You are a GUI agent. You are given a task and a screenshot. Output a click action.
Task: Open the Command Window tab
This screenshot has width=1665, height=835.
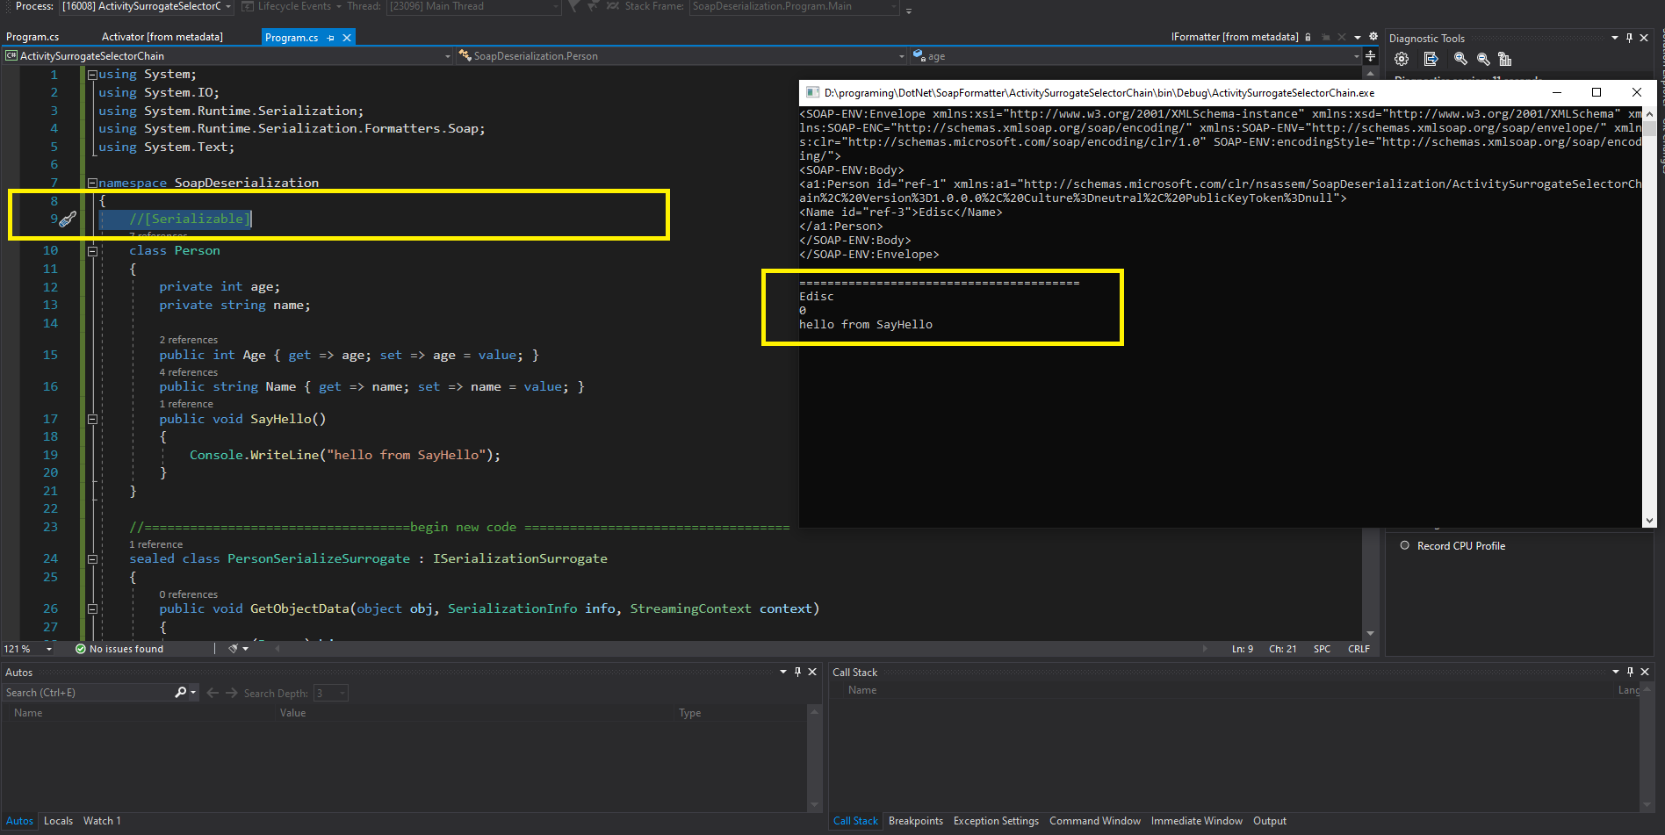point(1095,821)
